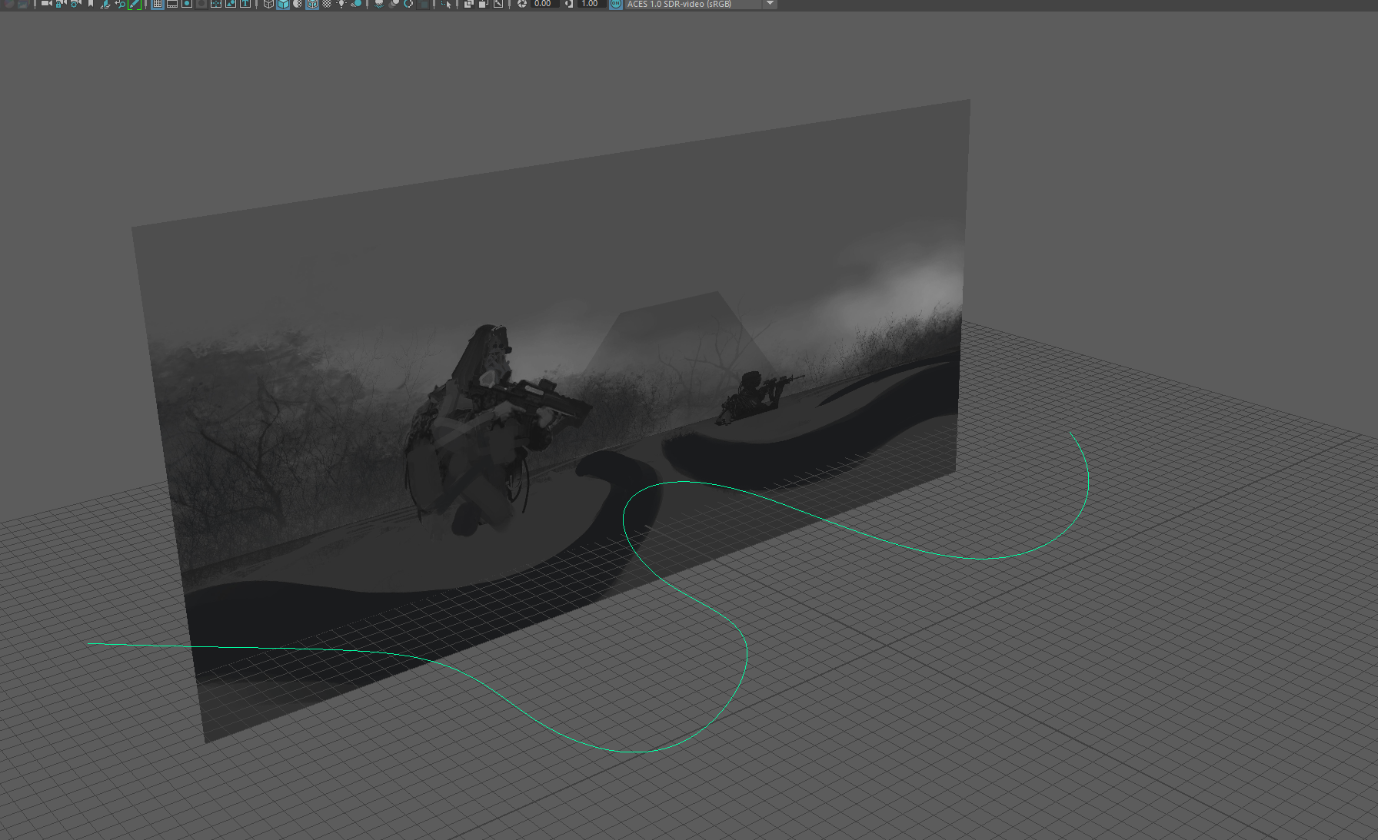Open the camera Bookmarks icon
The width and height of the screenshot is (1378, 840).
pyautogui.click(x=91, y=4)
